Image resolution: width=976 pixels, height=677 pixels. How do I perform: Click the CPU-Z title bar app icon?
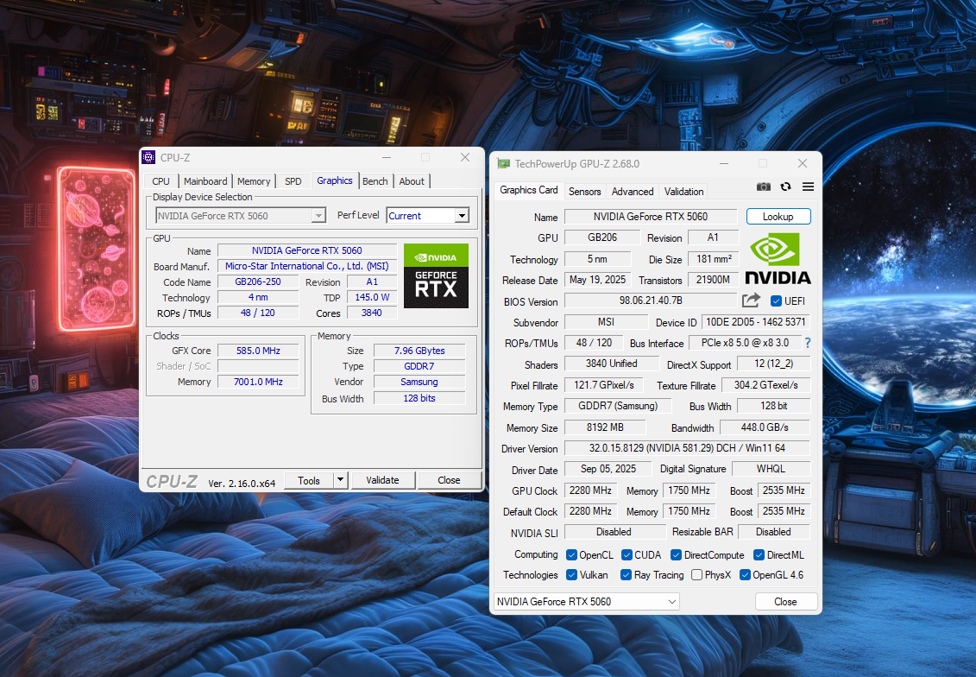[x=149, y=157]
